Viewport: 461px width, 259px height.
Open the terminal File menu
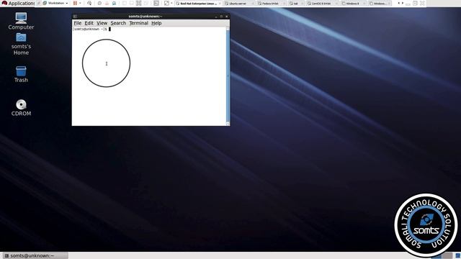pos(78,23)
